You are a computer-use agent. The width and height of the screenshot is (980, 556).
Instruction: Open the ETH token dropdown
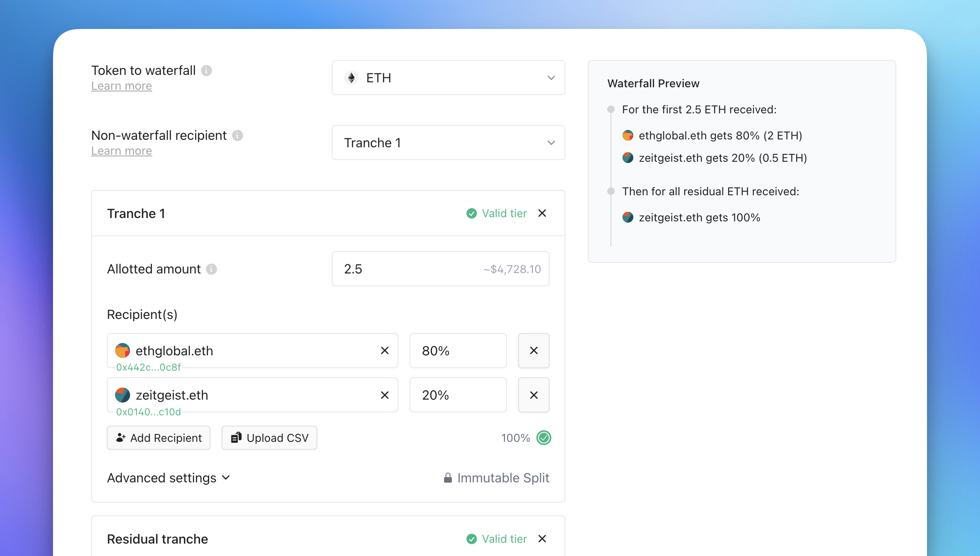click(448, 78)
